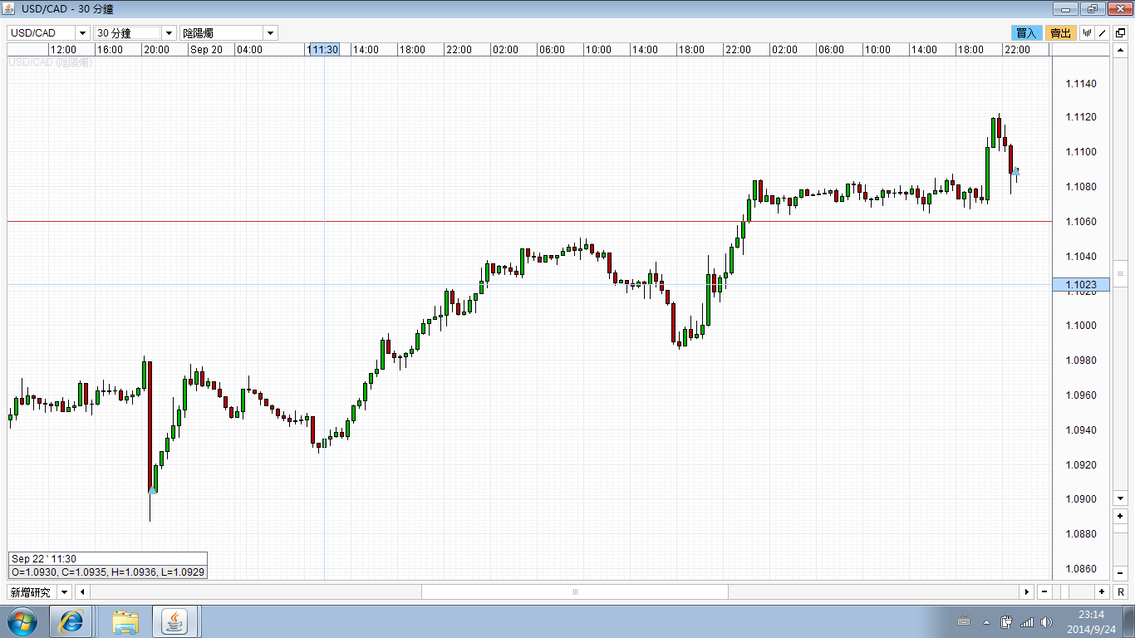Launch Internet Explorer from the taskbar
Image resolution: width=1135 pixels, height=638 pixels.
coord(71,621)
